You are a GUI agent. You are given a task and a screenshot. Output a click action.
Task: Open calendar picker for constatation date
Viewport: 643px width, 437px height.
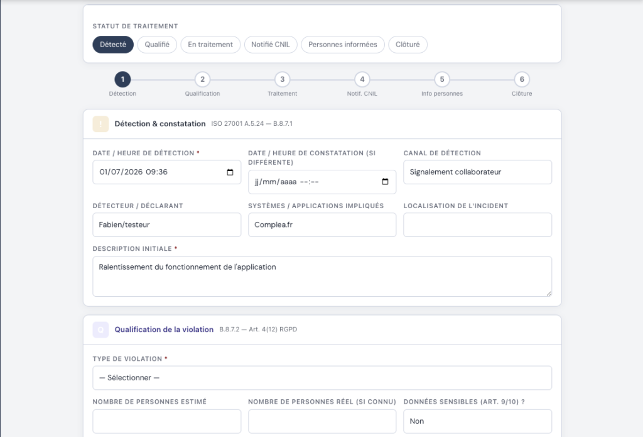[385, 182]
